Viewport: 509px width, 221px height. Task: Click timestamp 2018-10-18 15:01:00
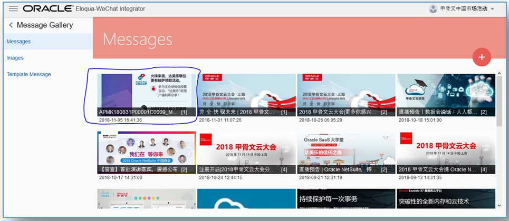coord(420,120)
